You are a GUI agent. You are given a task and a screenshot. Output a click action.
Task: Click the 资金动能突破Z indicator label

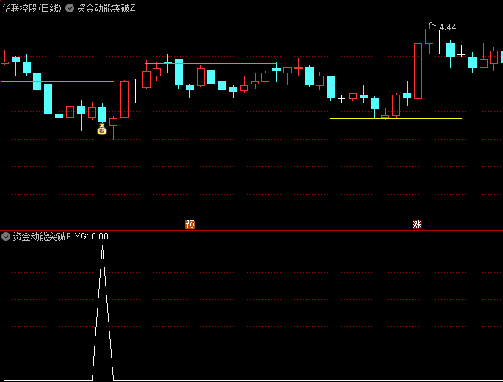click(x=106, y=8)
